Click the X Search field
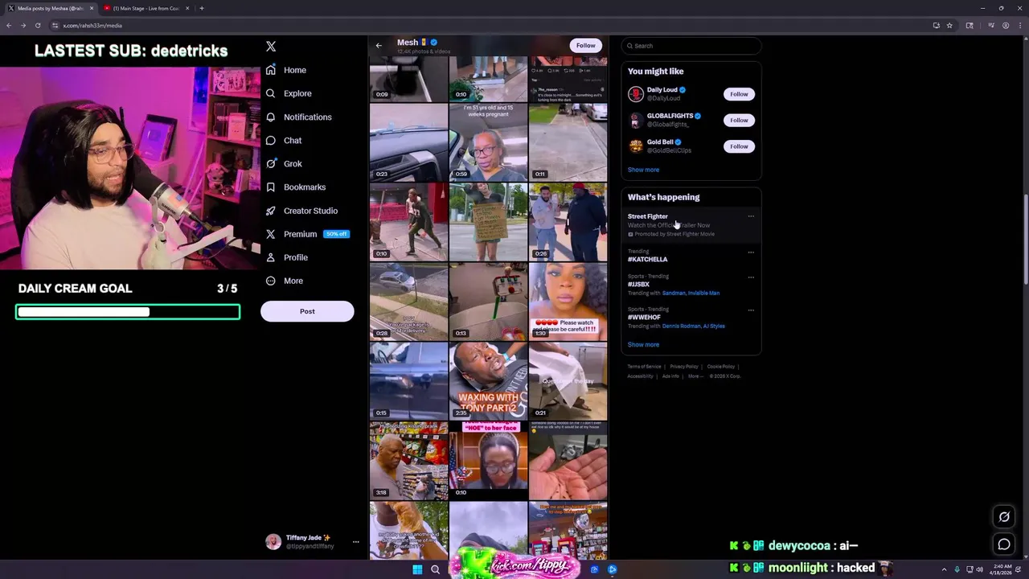Viewport: 1029px width, 579px height. (x=691, y=46)
